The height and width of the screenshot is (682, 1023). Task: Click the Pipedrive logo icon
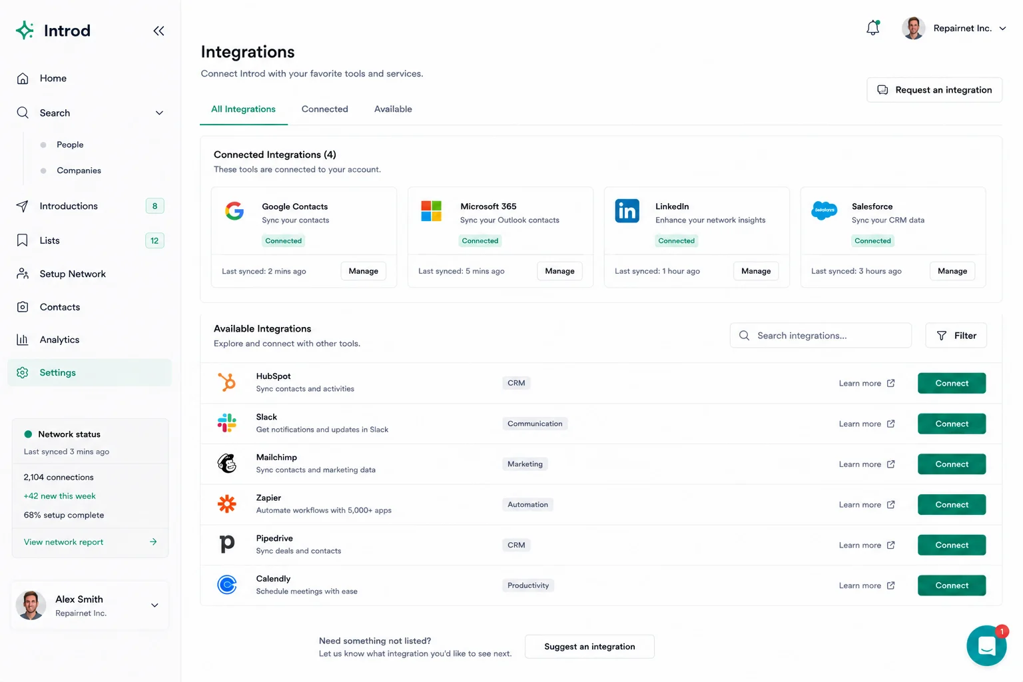click(x=227, y=544)
